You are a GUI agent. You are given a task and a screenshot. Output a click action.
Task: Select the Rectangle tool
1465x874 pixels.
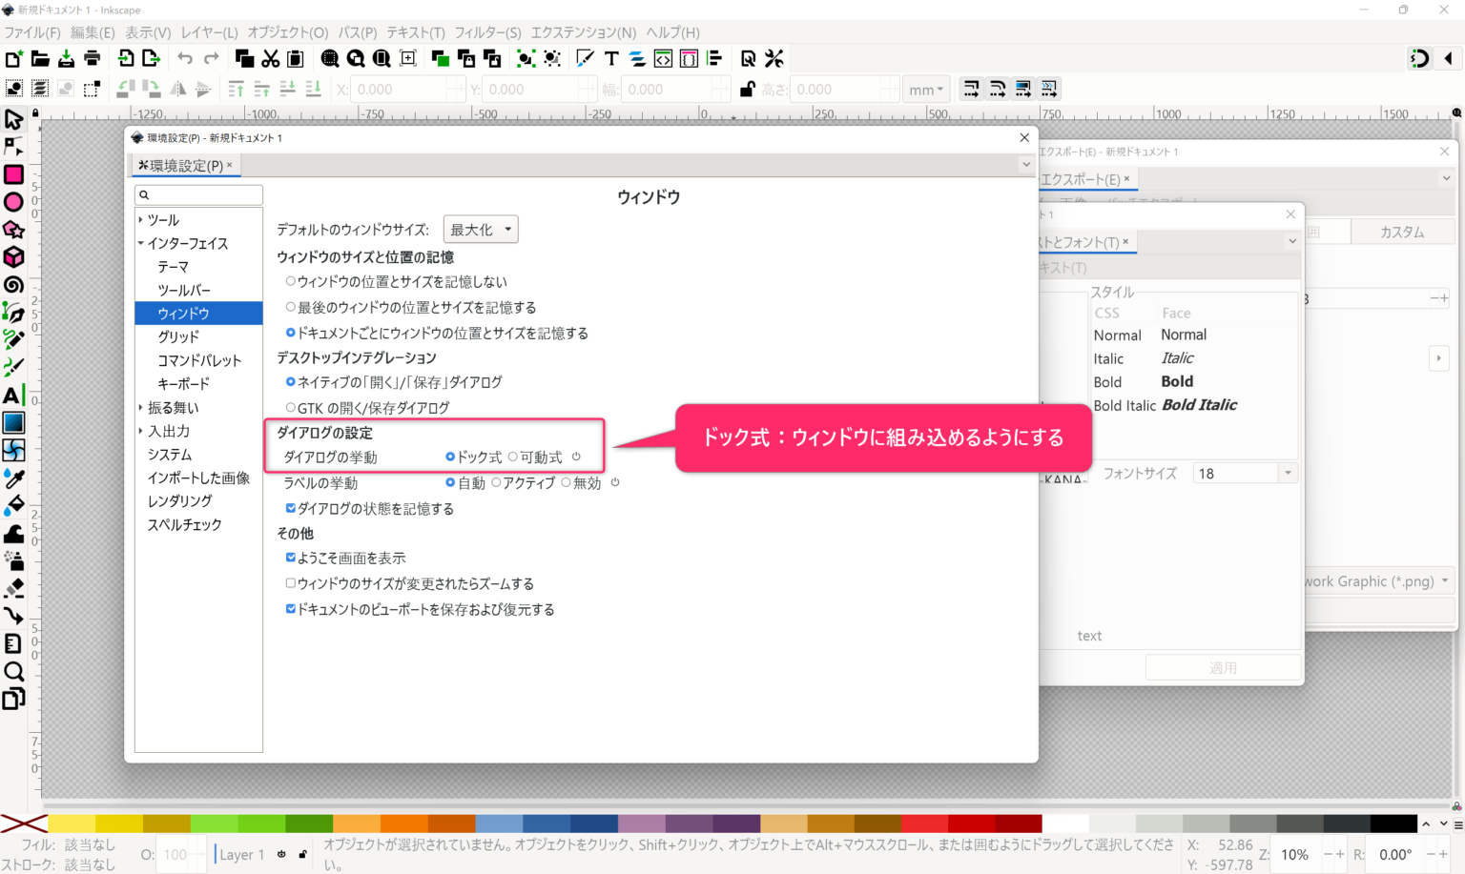(x=13, y=175)
